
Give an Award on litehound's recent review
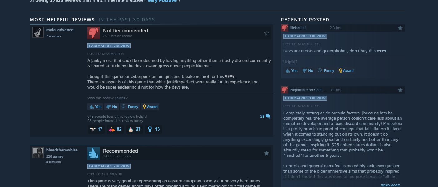coord(346,71)
